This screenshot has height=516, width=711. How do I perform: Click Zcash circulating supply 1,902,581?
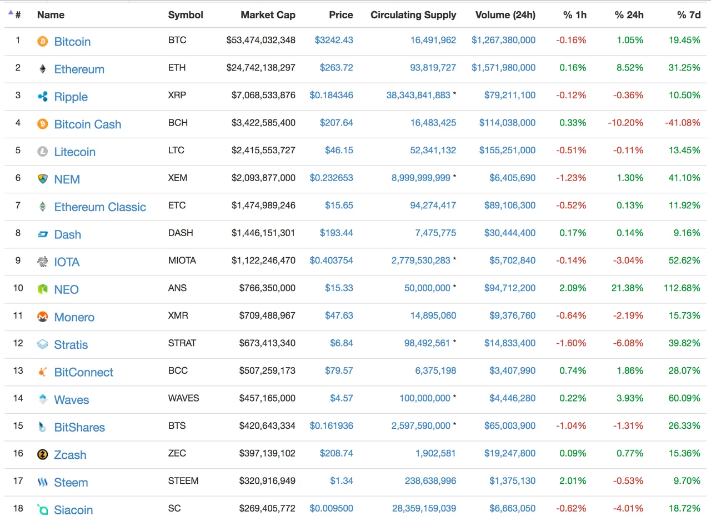435,453
